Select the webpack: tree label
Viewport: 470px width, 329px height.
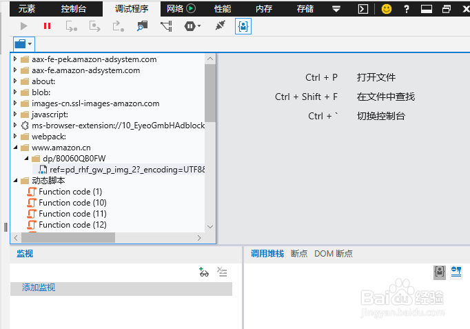pyautogui.click(x=49, y=137)
